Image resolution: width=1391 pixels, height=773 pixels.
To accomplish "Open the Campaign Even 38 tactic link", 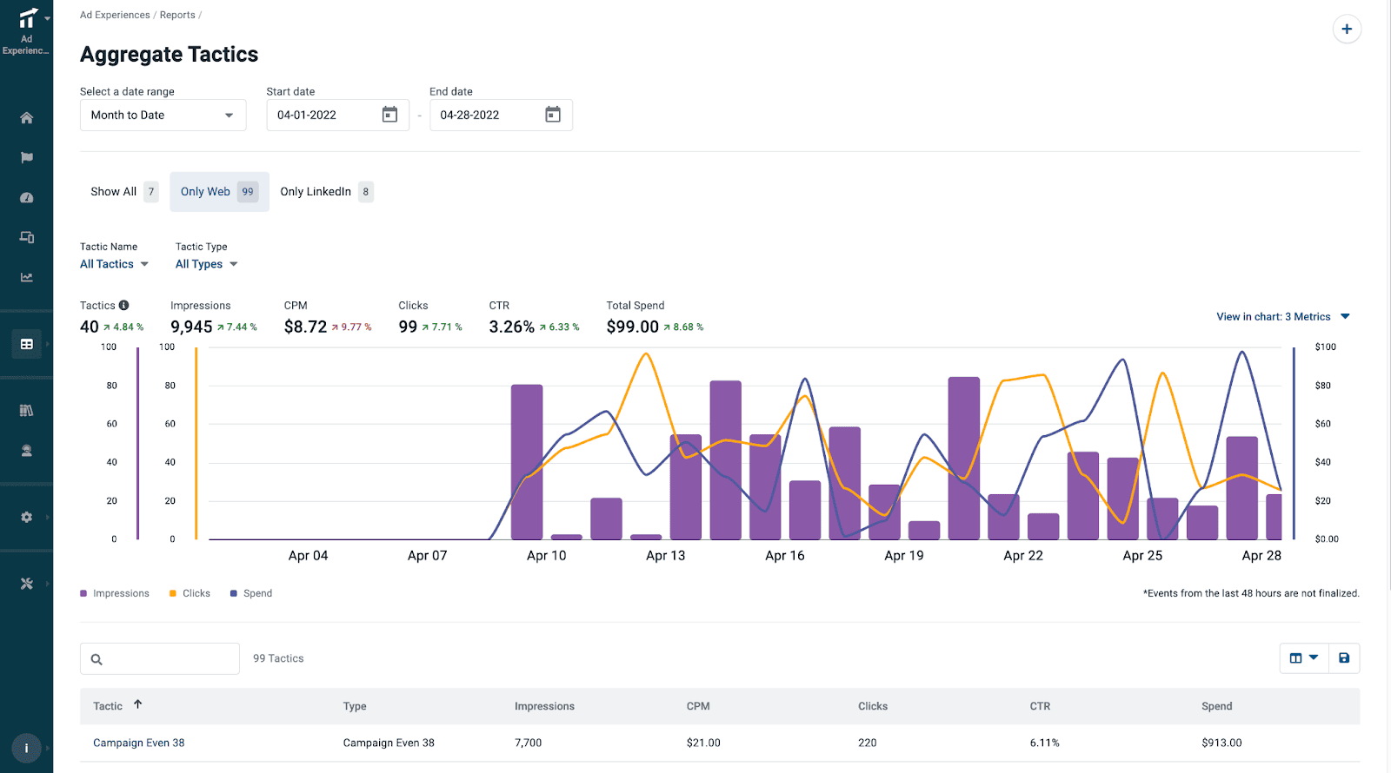I will pos(139,743).
